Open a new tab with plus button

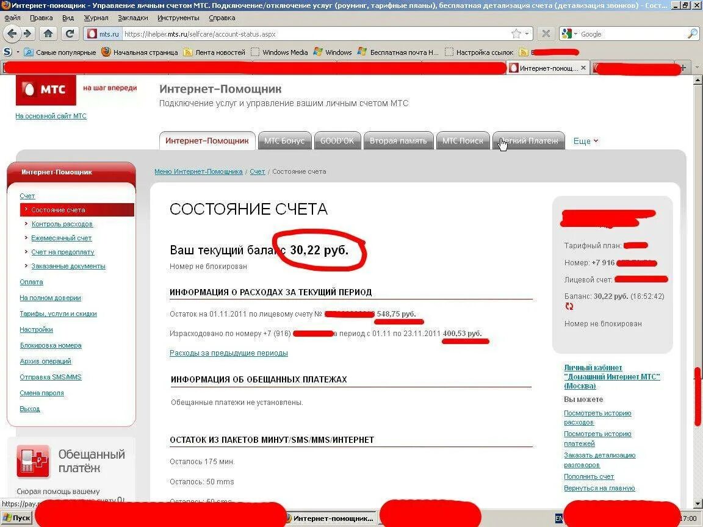point(683,68)
